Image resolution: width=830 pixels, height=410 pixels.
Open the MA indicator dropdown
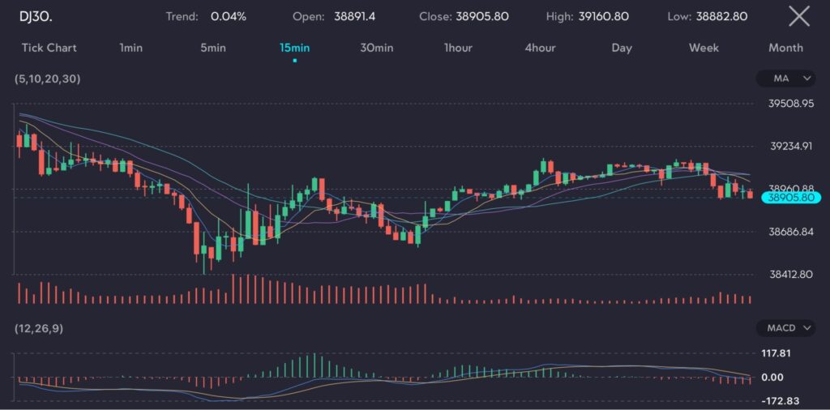pyautogui.click(x=785, y=79)
